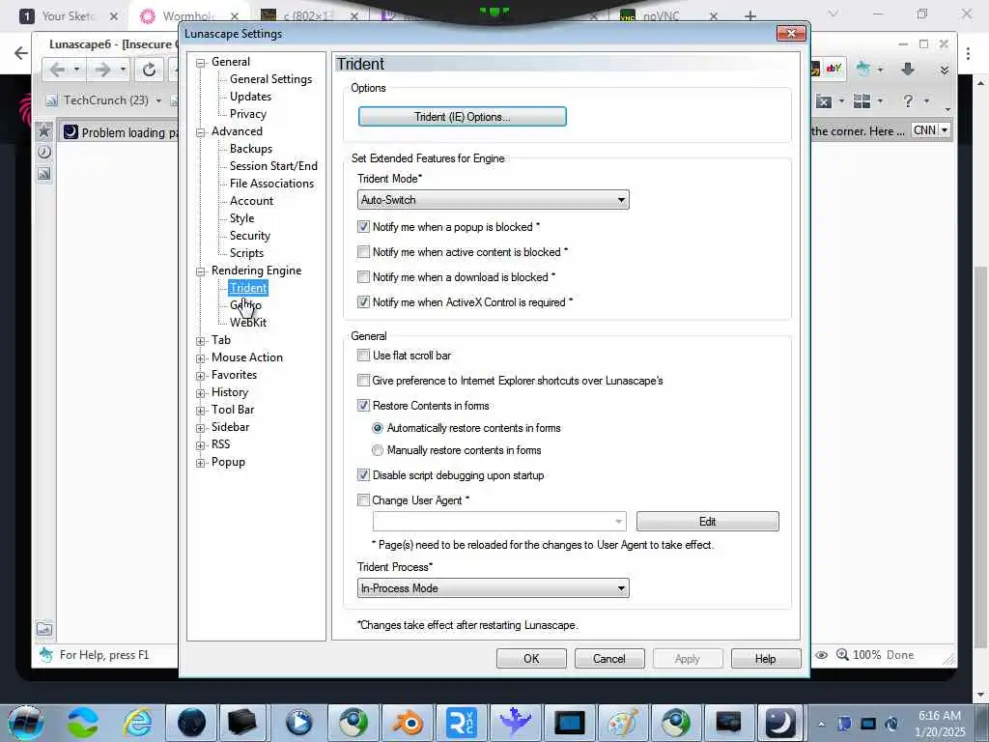Click the Lunascape forward navigation arrow

pyautogui.click(x=102, y=70)
